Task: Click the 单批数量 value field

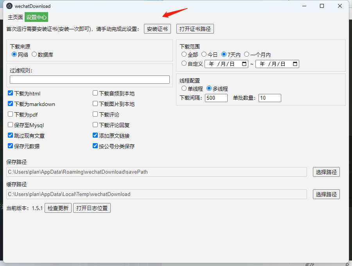Action: click(x=269, y=98)
